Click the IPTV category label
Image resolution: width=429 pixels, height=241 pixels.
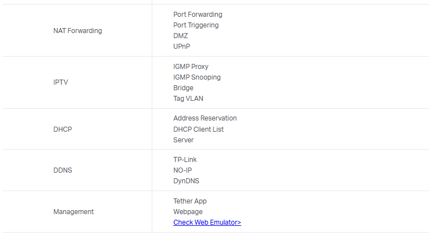pyautogui.click(x=60, y=82)
